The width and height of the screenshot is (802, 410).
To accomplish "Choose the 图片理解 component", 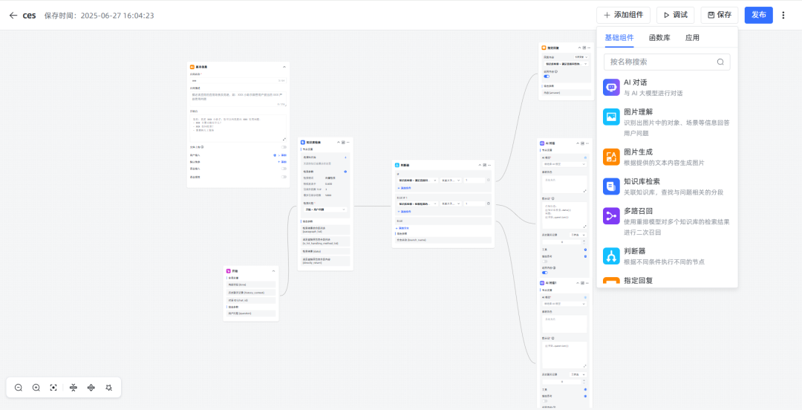I will point(638,111).
